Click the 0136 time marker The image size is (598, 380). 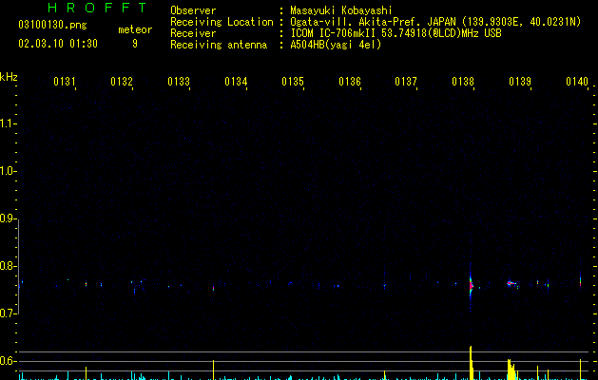[350, 82]
